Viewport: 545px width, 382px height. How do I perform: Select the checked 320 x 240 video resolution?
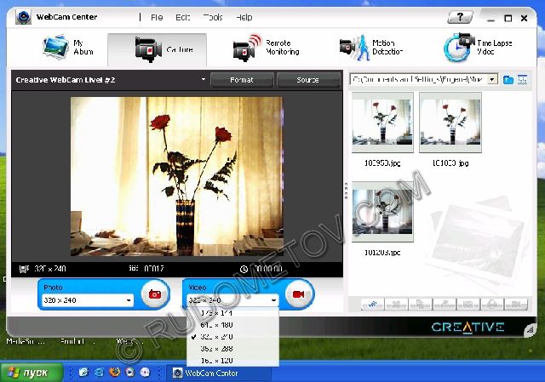232,337
